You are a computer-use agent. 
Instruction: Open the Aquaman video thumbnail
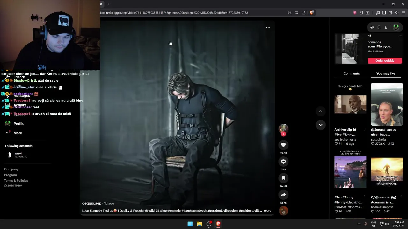pyautogui.click(x=387, y=172)
